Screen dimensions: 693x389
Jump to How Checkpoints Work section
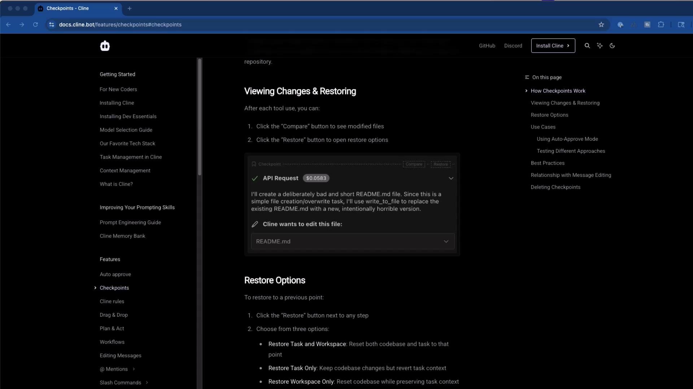[558, 91]
